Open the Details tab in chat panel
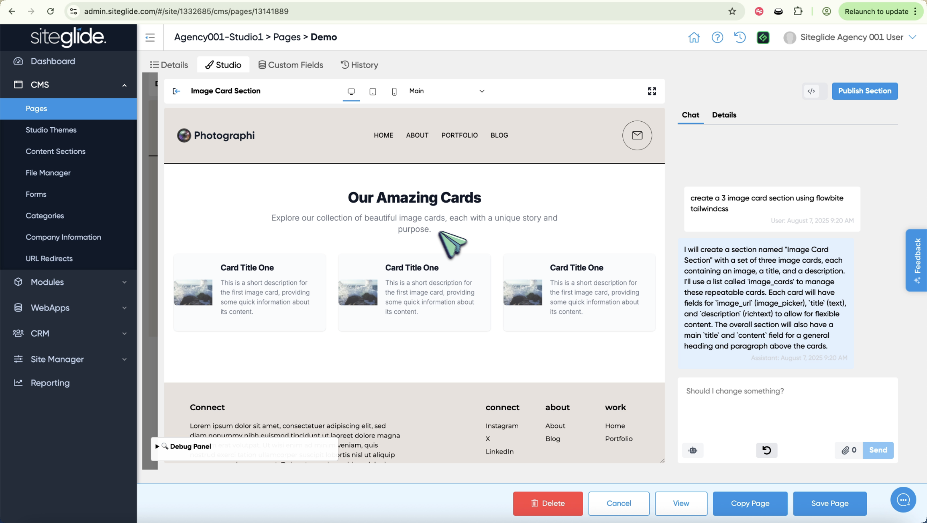Image resolution: width=927 pixels, height=523 pixels. (724, 115)
